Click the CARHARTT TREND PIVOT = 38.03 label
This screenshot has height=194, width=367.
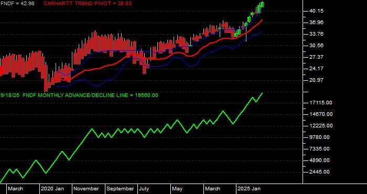pos(88,4)
